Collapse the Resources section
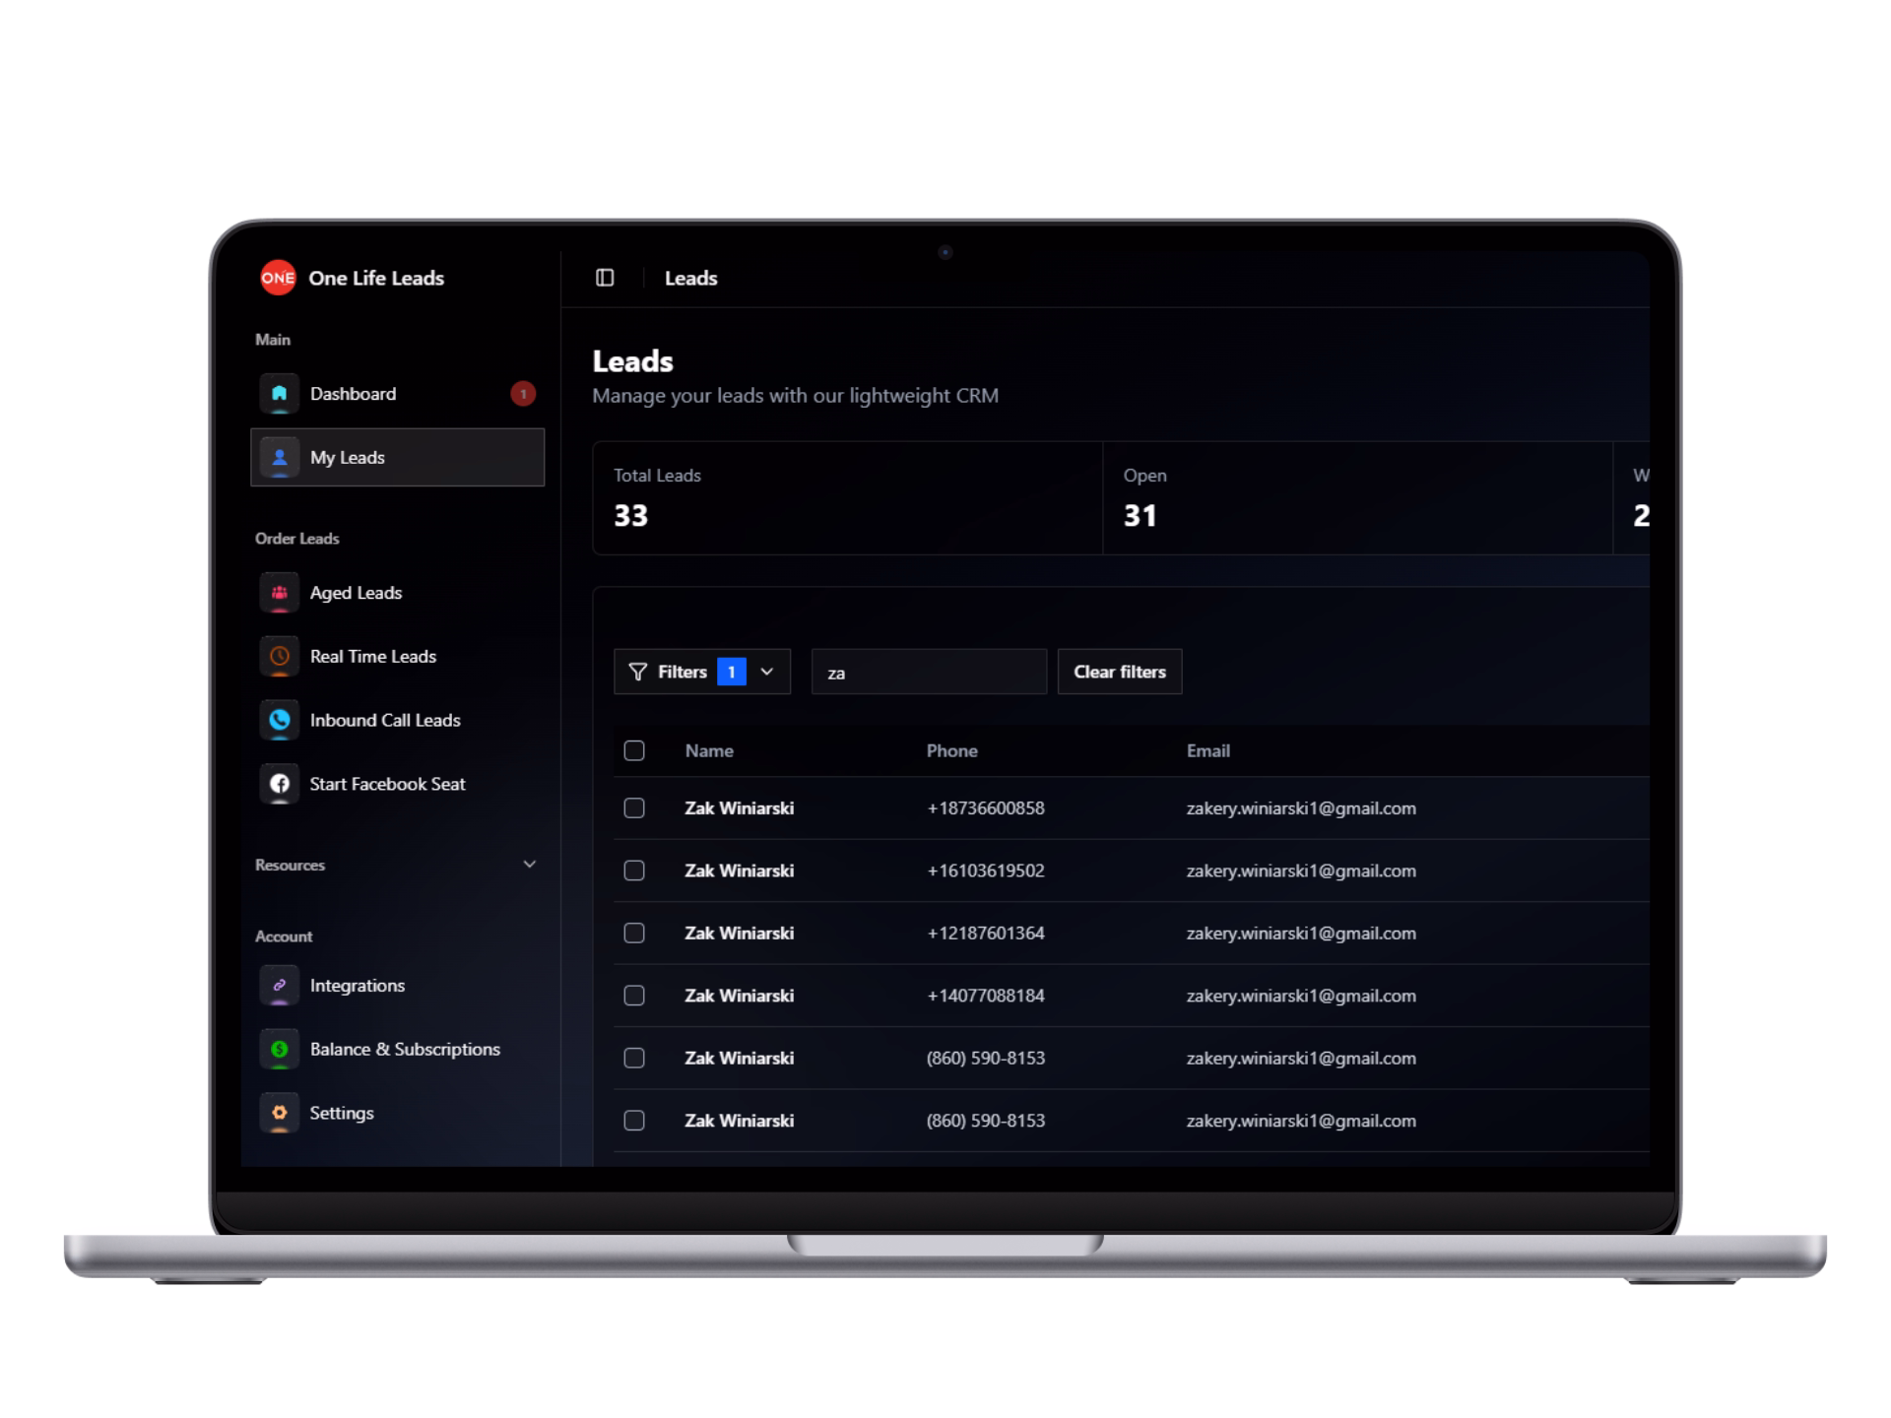Screen dimensions: 1891x1418 530,864
